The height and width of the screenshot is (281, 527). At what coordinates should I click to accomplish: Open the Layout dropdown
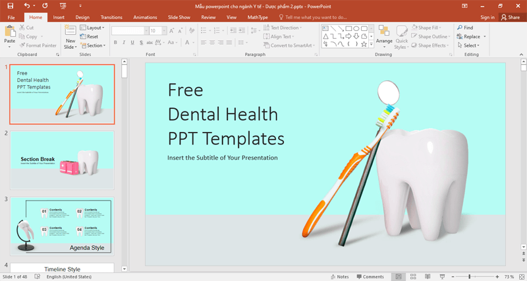[x=92, y=28]
